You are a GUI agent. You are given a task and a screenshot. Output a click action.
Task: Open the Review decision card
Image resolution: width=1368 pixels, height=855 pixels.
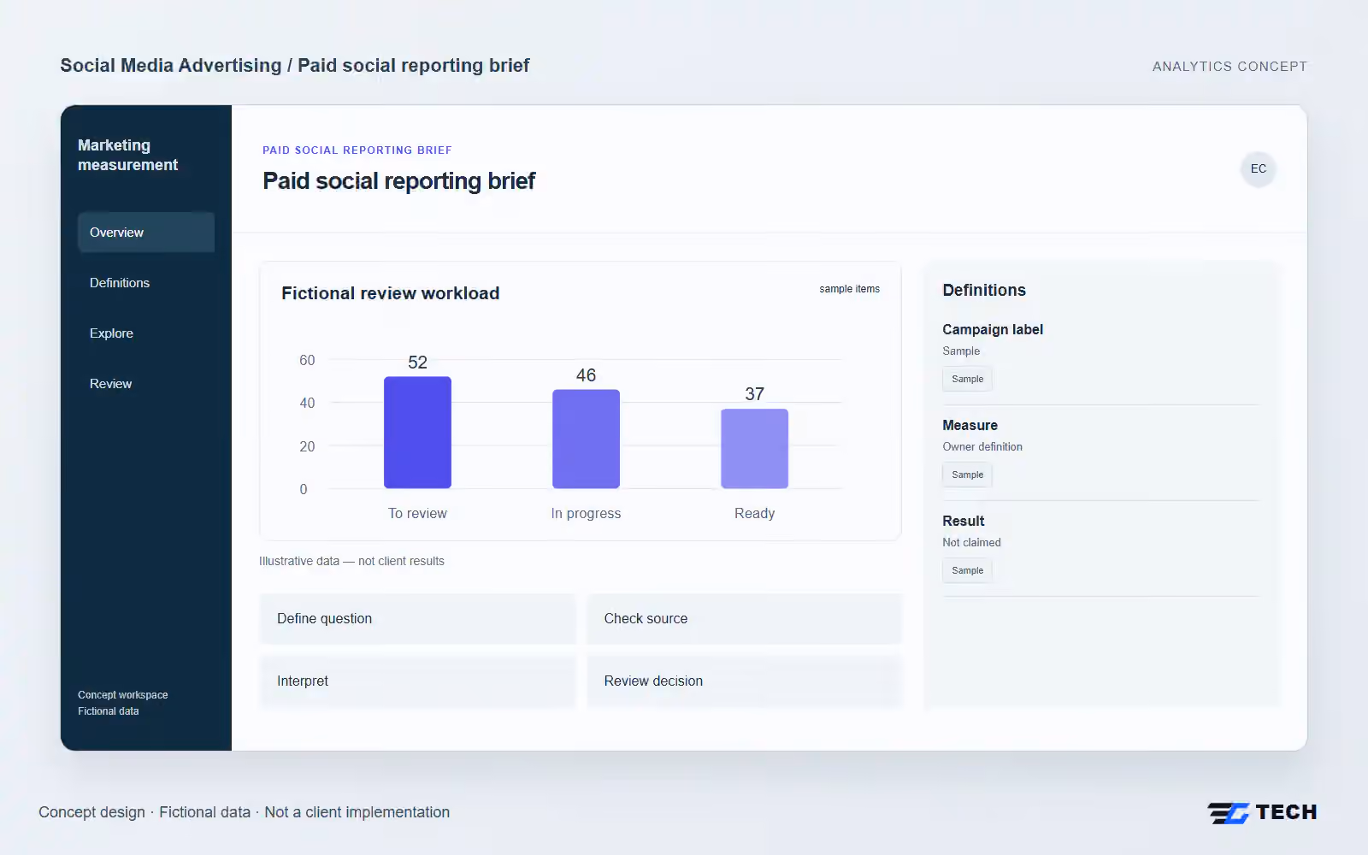tap(745, 681)
